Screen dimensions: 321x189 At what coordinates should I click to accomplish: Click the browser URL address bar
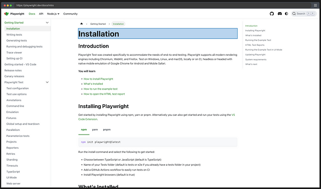tap(163, 5)
